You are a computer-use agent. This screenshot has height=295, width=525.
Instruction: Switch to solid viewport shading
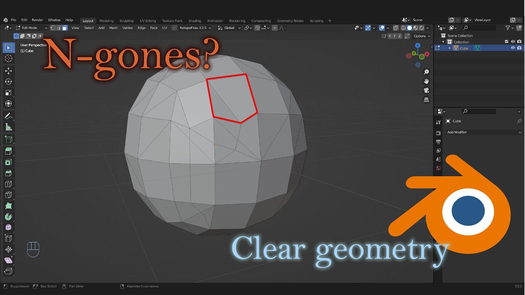point(409,28)
